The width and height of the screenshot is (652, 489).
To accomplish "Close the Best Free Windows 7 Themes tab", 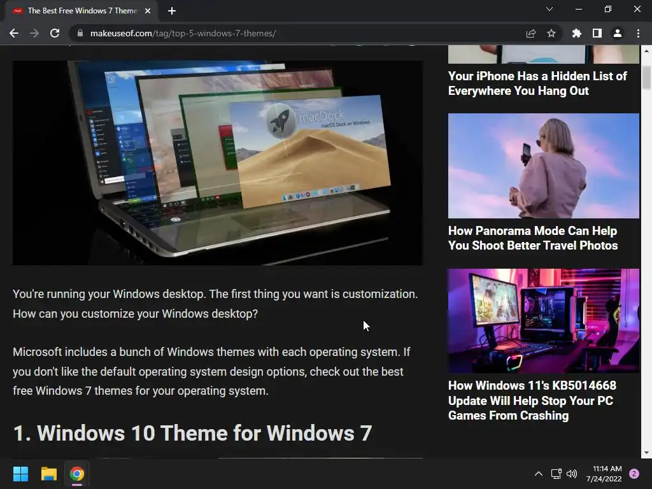I will (x=148, y=11).
